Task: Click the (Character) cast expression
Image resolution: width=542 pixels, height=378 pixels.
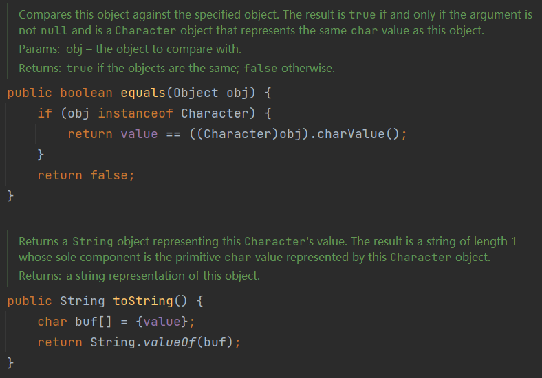Action: [237, 134]
